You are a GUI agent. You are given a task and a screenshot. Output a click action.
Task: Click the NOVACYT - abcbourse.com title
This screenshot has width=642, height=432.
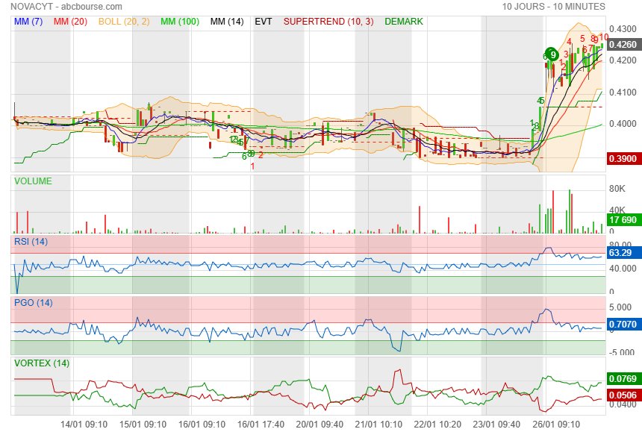pos(66,6)
